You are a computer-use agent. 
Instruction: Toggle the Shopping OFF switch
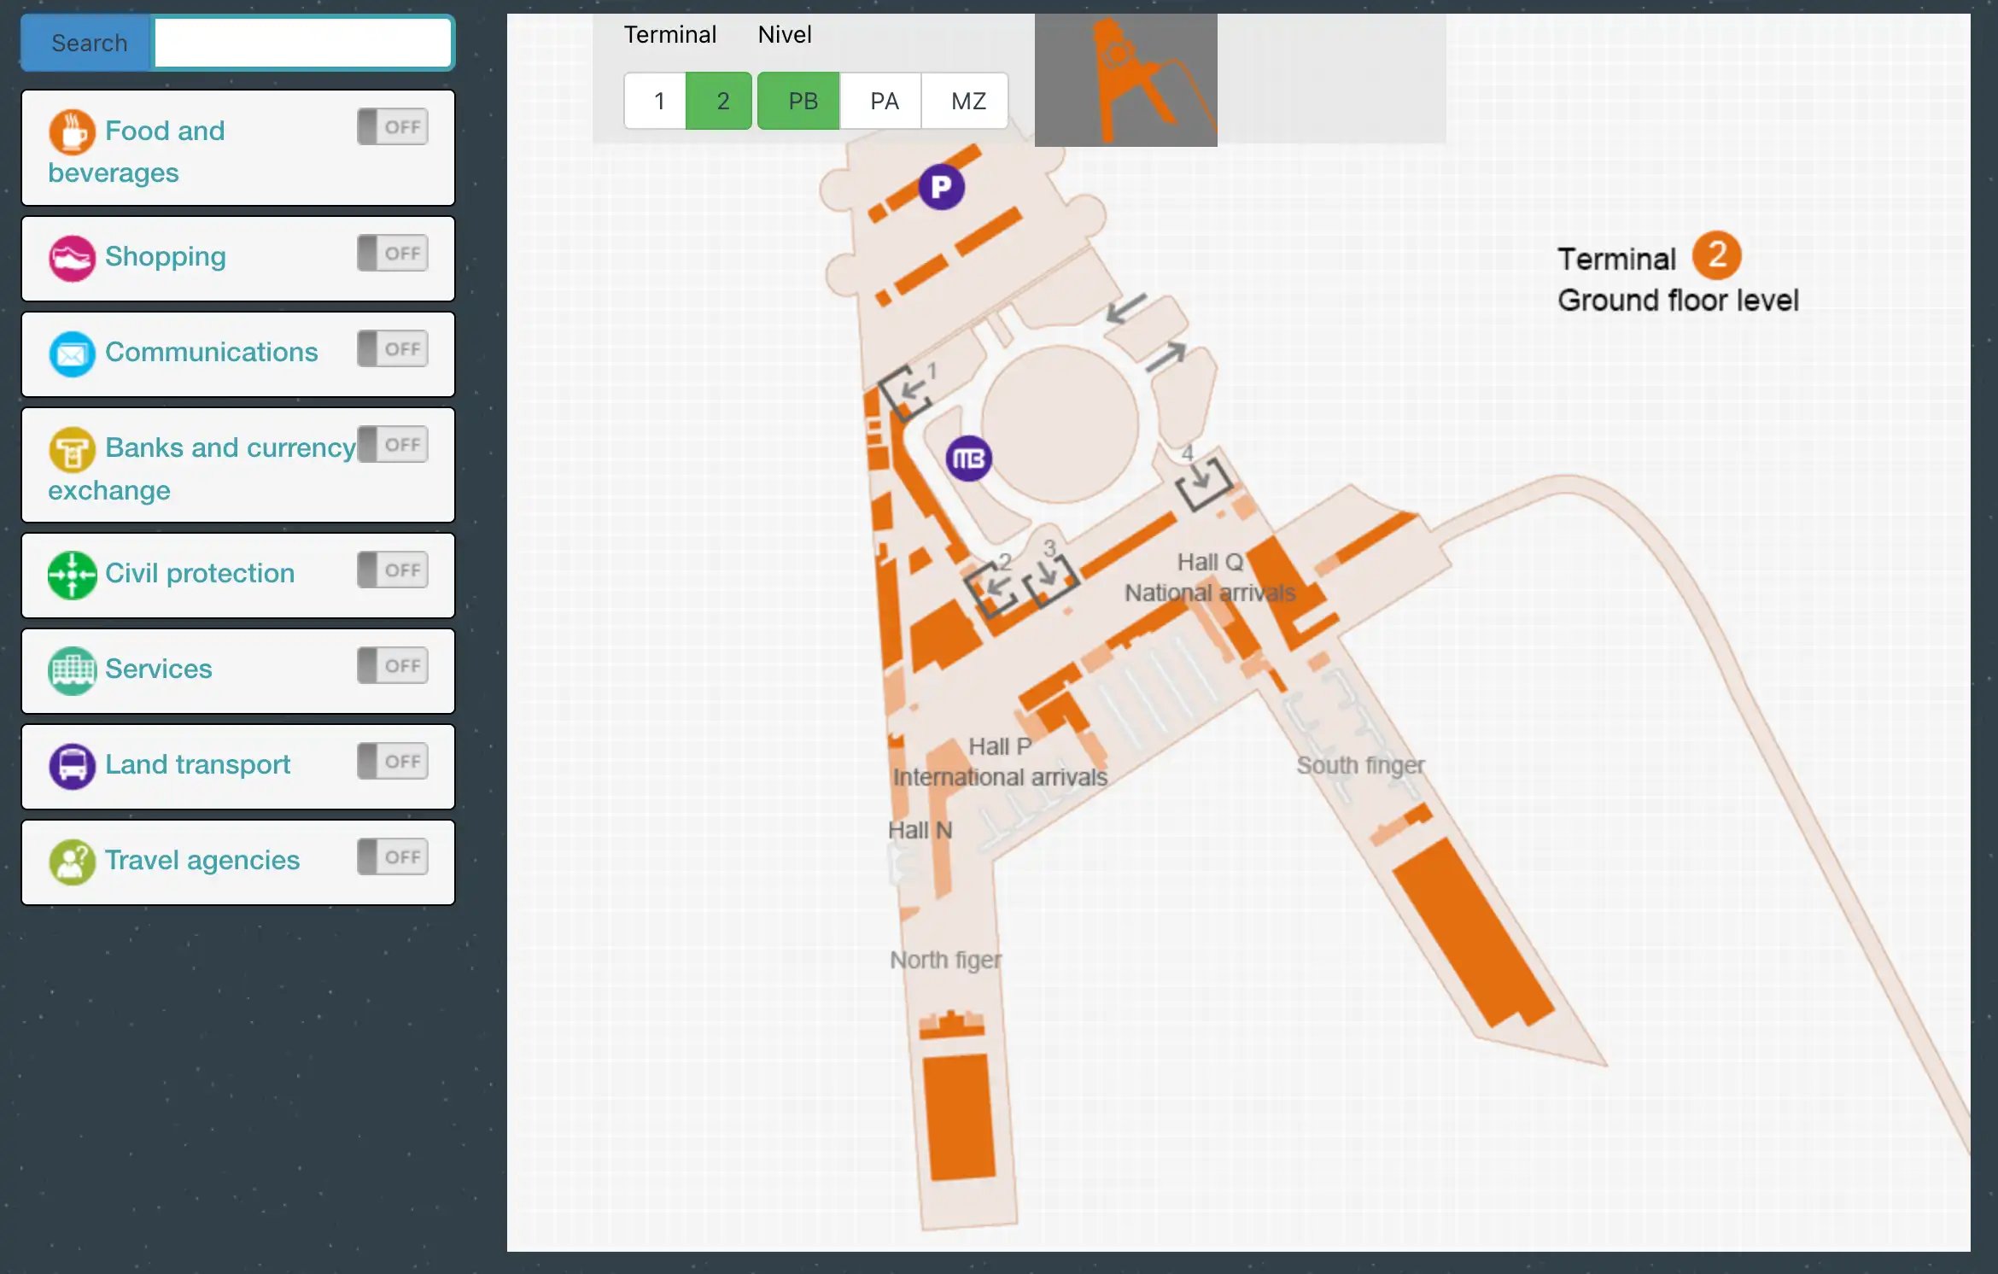tap(392, 252)
